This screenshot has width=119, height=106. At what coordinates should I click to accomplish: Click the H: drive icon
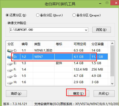10,83
